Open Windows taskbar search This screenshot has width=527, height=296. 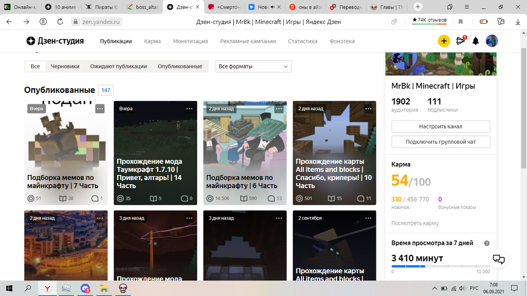tap(28, 288)
